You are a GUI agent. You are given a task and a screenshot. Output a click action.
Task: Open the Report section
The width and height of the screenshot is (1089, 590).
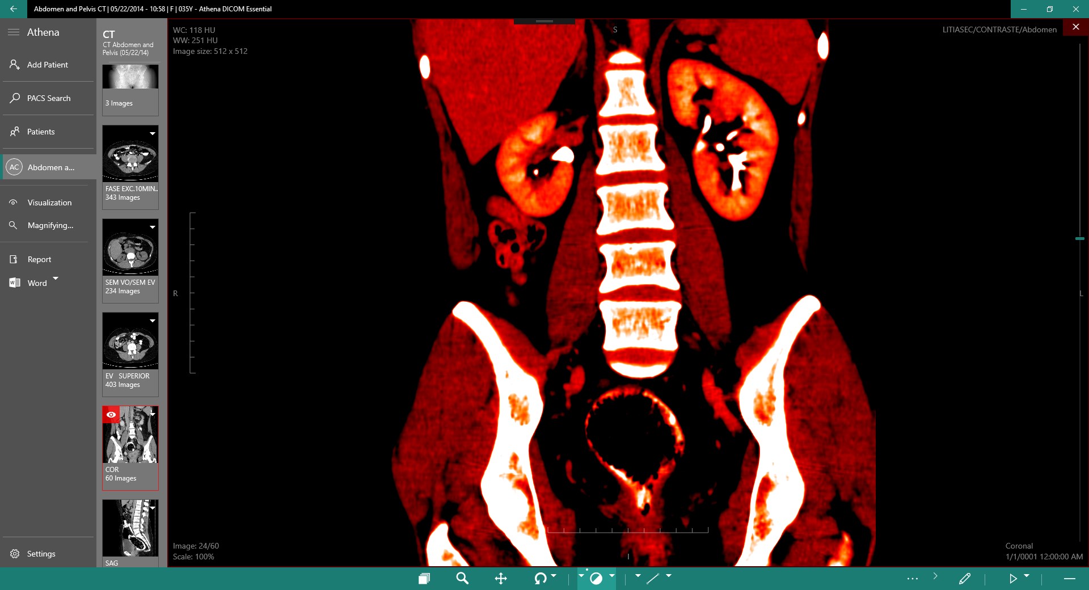(x=39, y=259)
